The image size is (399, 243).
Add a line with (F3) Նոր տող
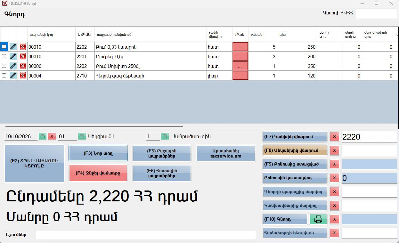coord(98,153)
